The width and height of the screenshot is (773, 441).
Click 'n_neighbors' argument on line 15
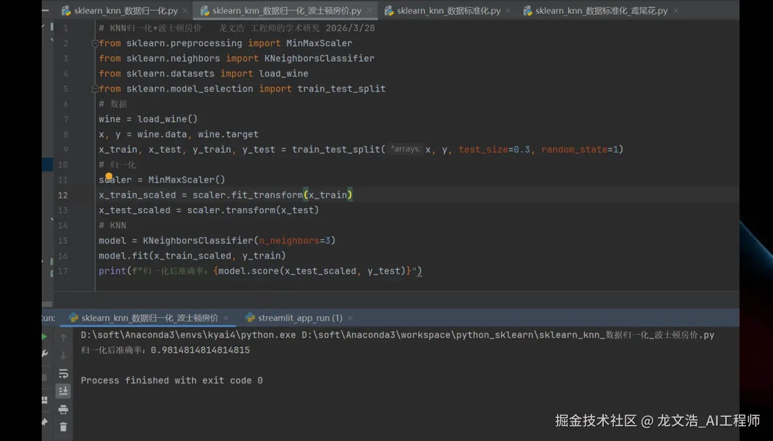(x=289, y=241)
